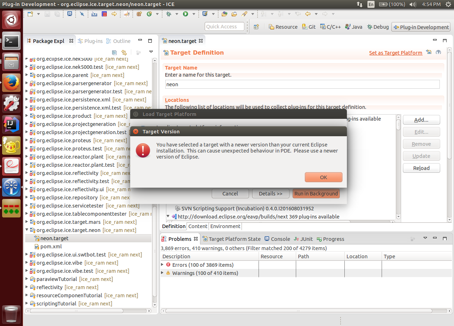Toggle Link with Editor in Package Explorer

pos(124,52)
